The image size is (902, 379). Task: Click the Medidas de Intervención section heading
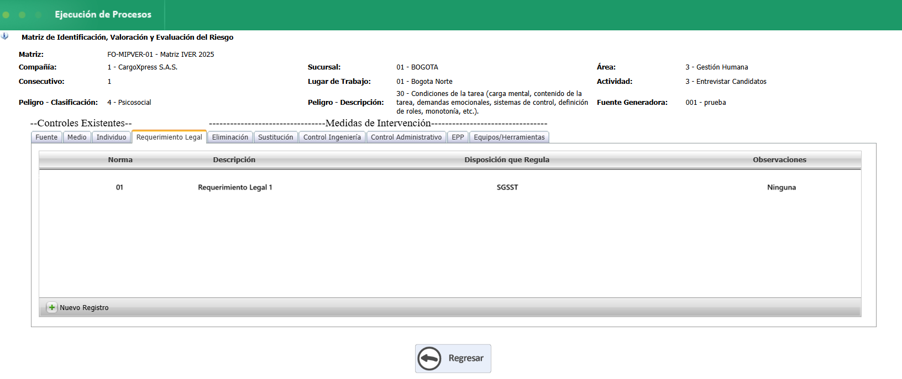(378, 123)
